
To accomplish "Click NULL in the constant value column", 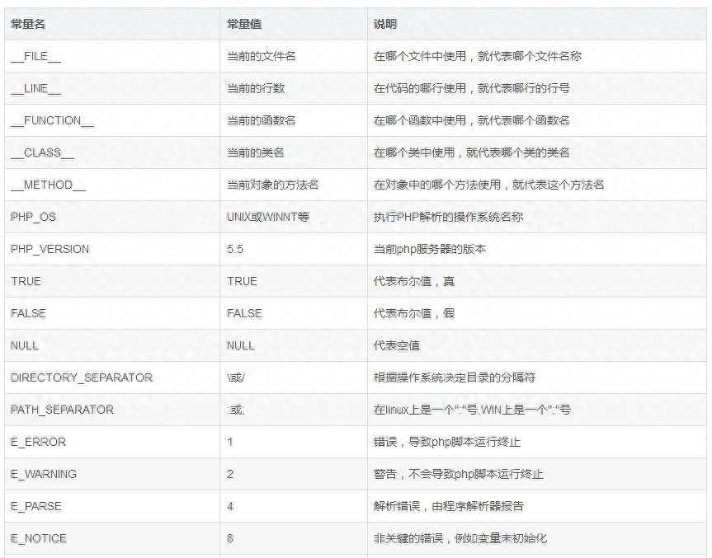I will [241, 345].
